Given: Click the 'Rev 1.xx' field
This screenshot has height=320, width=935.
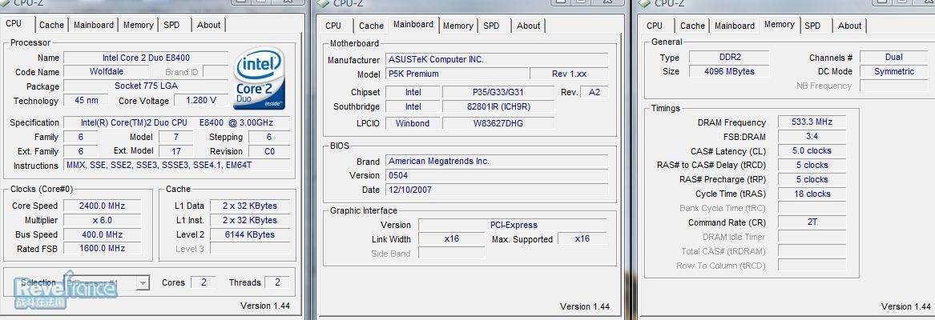Looking at the screenshot, I should coord(569,74).
